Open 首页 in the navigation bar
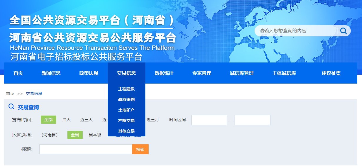Image resolution: width=362 pixels, height=166 pixels. [x=18, y=73]
